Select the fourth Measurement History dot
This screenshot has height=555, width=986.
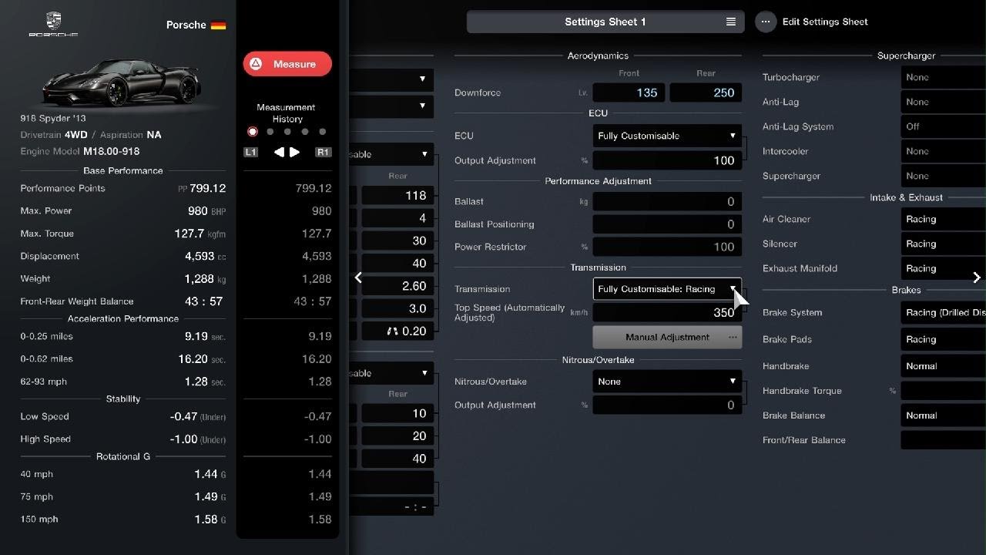(305, 132)
